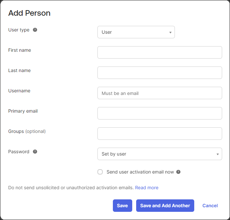Click the Save button
The width and height of the screenshot is (230, 220).
pos(122,206)
